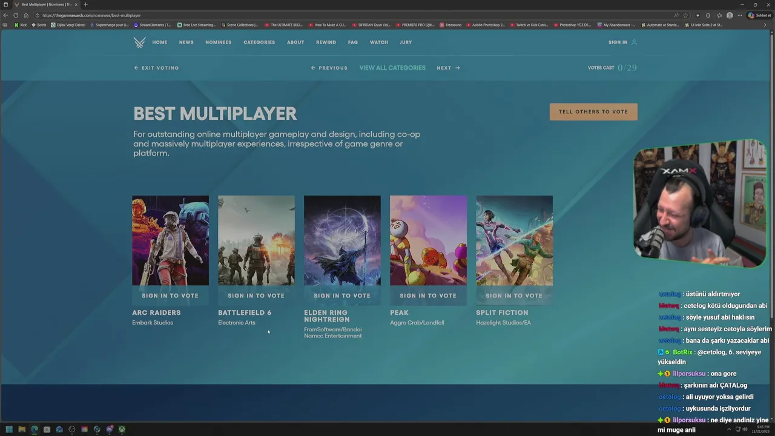775x436 pixels.
Task: Open the new tab plus button
Action: click(85, 4)
